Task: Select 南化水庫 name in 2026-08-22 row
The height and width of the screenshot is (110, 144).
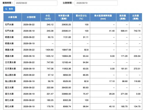Action: click(9, 100)
